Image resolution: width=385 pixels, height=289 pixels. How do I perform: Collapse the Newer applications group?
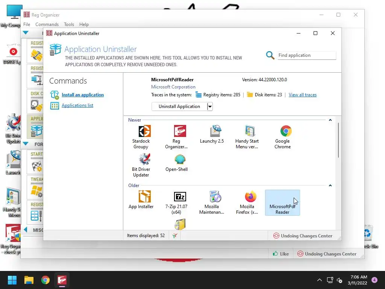(x=330, y=120)
